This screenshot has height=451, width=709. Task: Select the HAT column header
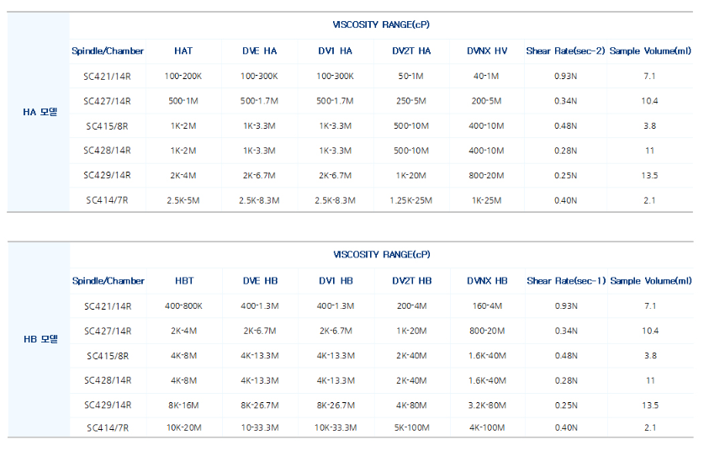pyautogui.click(x=183, y=50)
